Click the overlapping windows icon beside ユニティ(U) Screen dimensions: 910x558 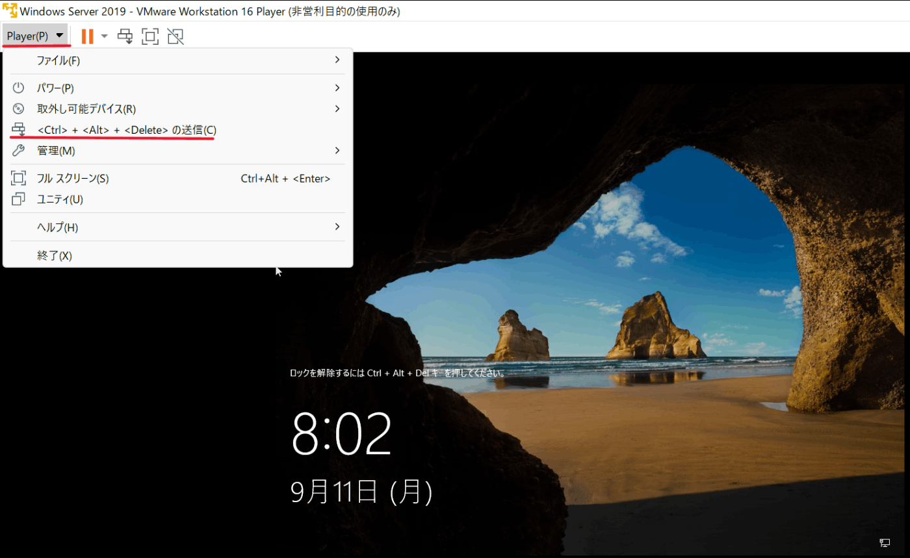pos(18,199)
